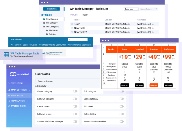This screenshot has height=131, width=182.
Task: Click Add to cart under Basic plan
Action: coord(125,85)
